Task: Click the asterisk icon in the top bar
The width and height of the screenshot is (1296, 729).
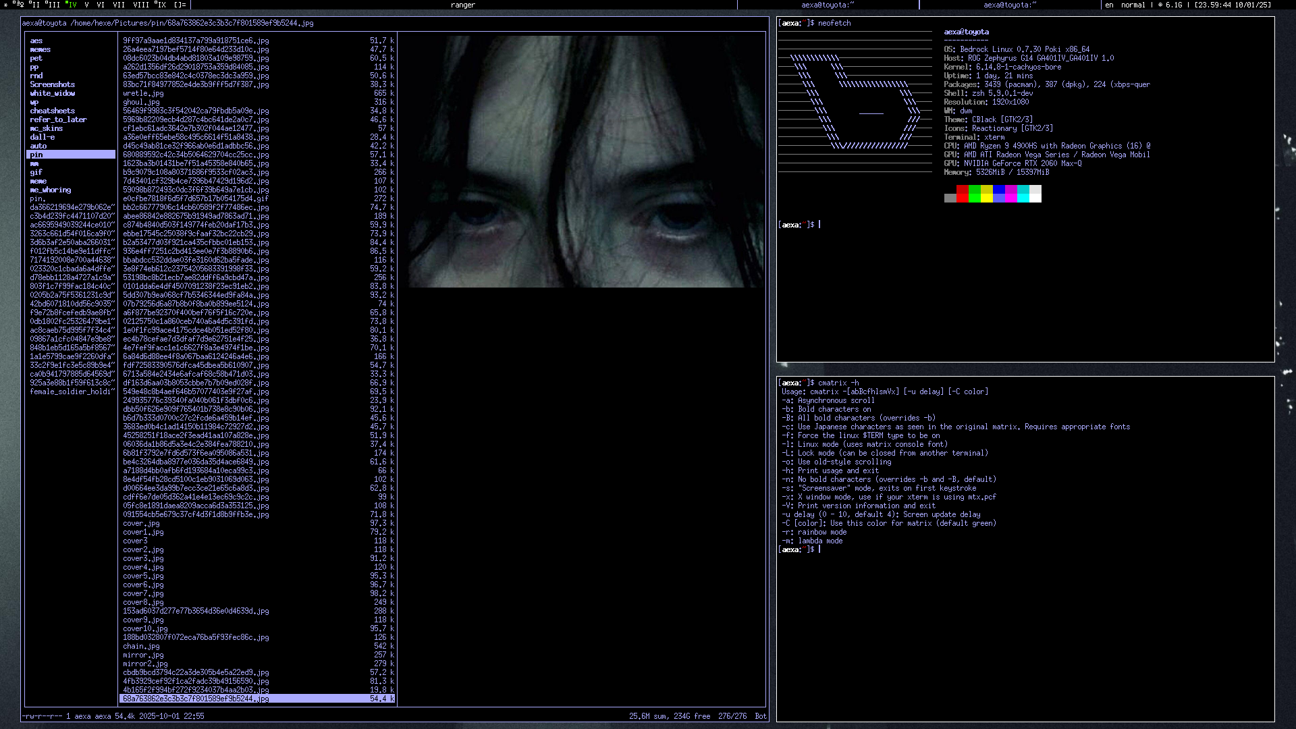Action: (x=5, y=5)
